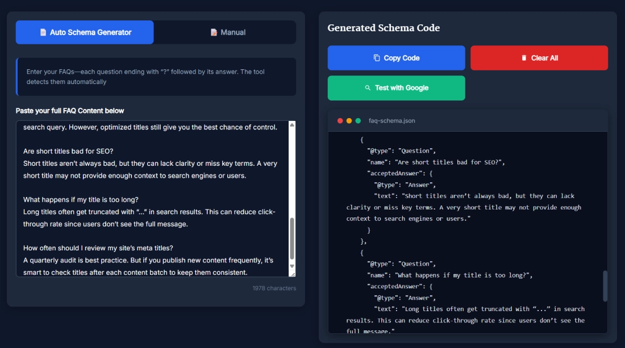Select the Auto Schema Generator tab
The height and width of the screenshot is (348, 625).
(x=85, y=32)
